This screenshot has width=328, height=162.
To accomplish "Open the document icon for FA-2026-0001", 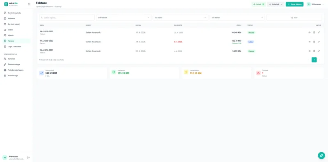I will [x=314, y=51].
